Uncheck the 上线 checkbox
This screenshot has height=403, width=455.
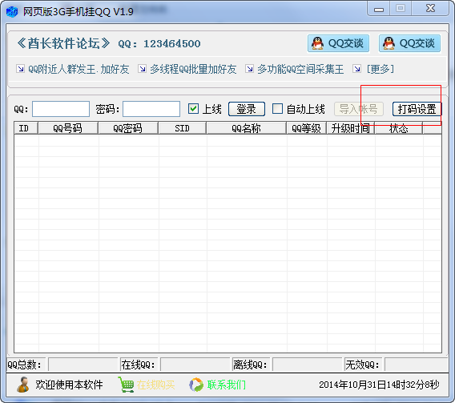(193, 109)
